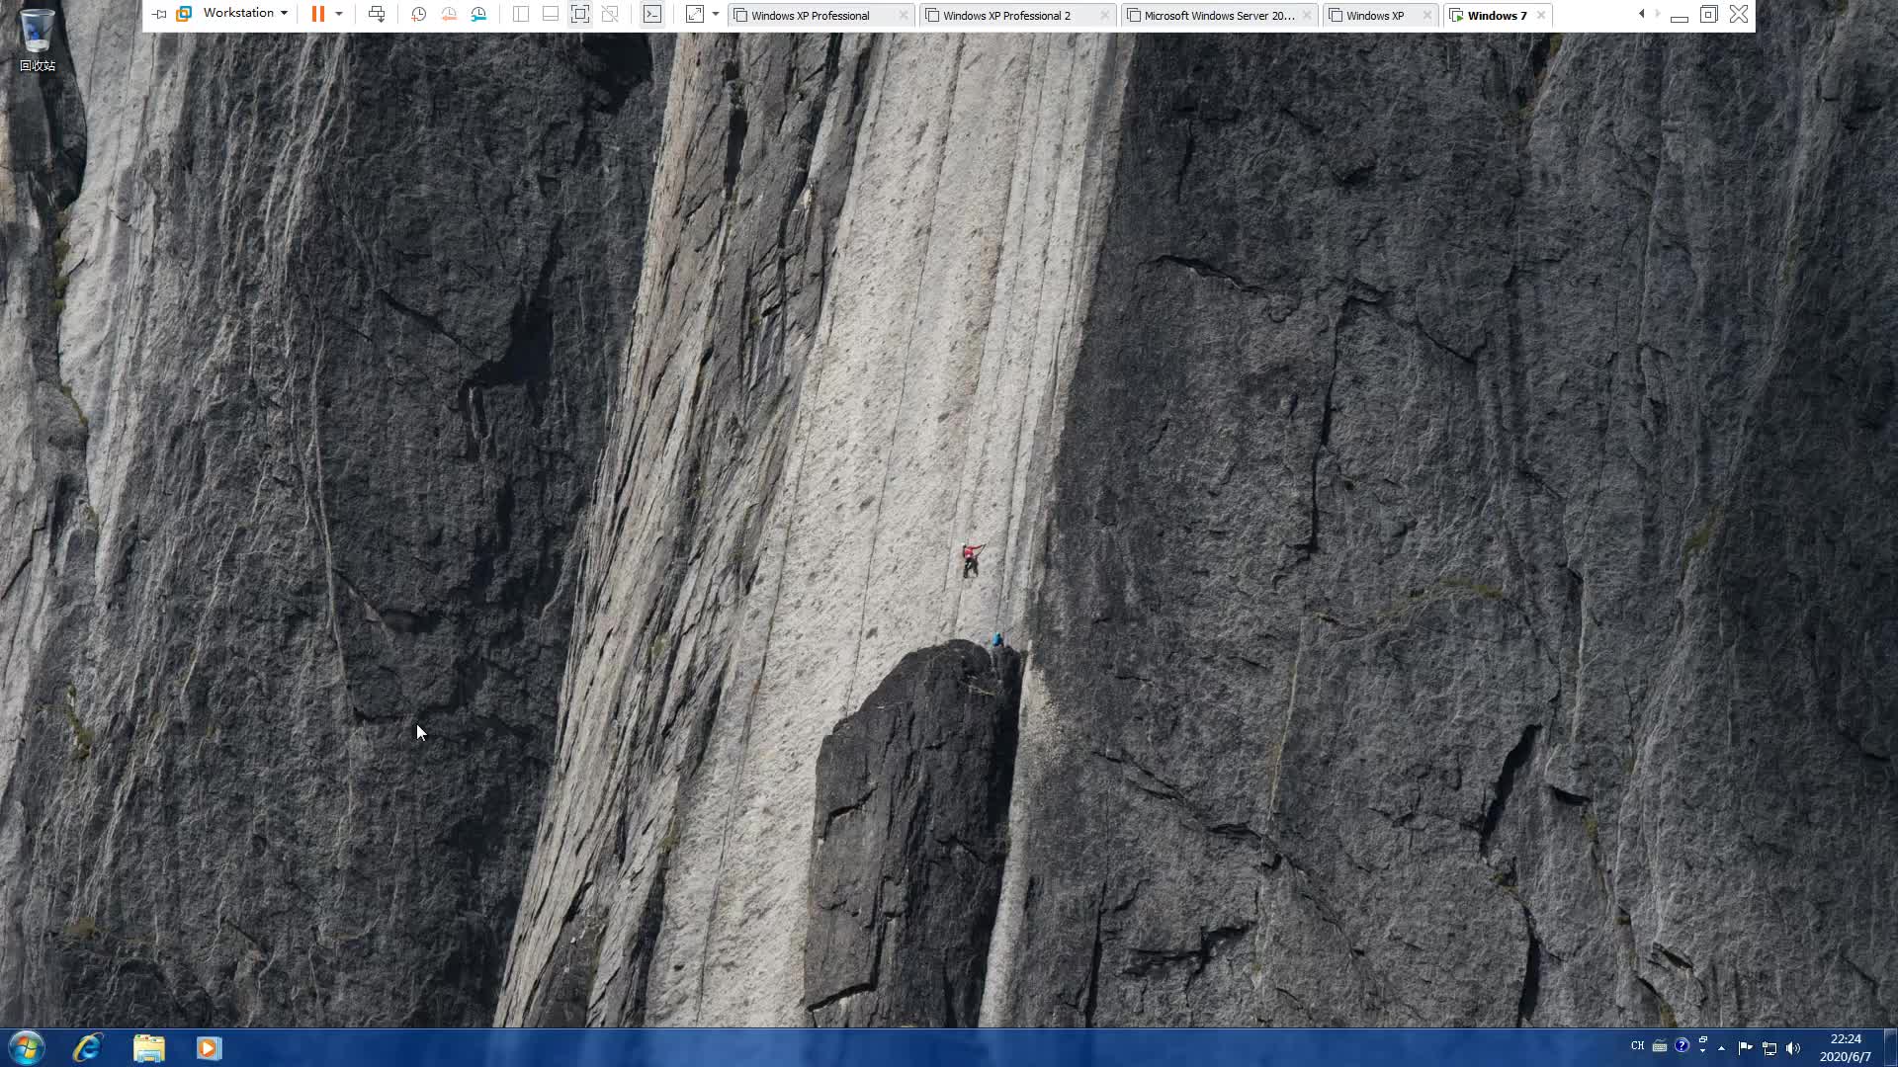Screen dimensions: 1898x1067
Task: Unpin the full-screen toolbar pushpin
Action: [159, 14]
